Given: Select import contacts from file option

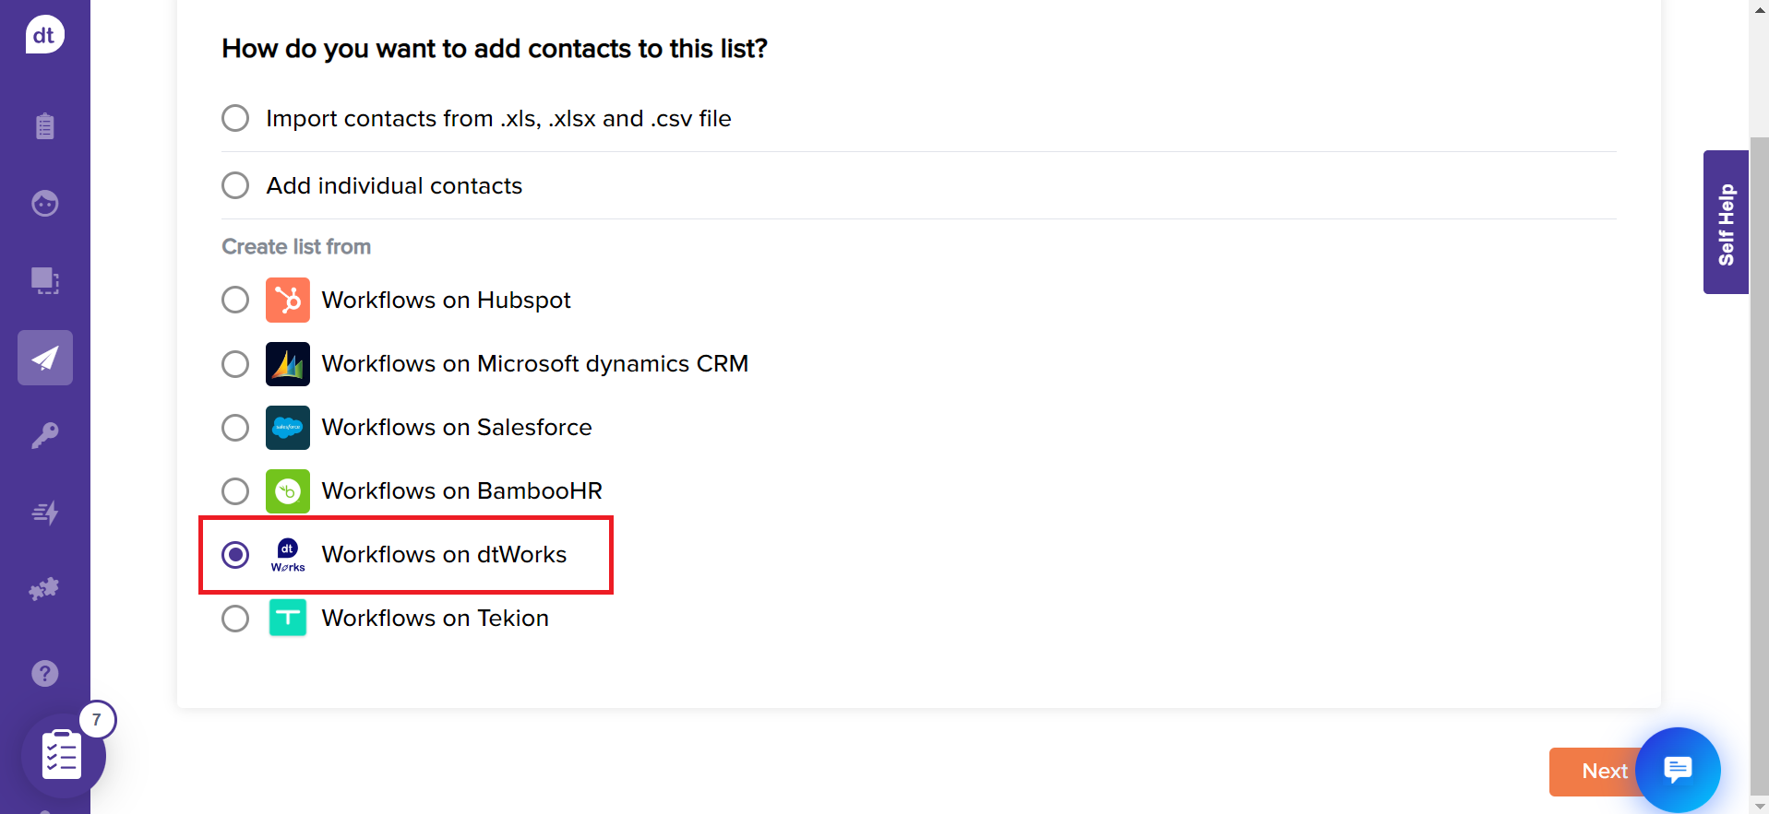Looking at the screenshot, I should click(x=234, y=118).
